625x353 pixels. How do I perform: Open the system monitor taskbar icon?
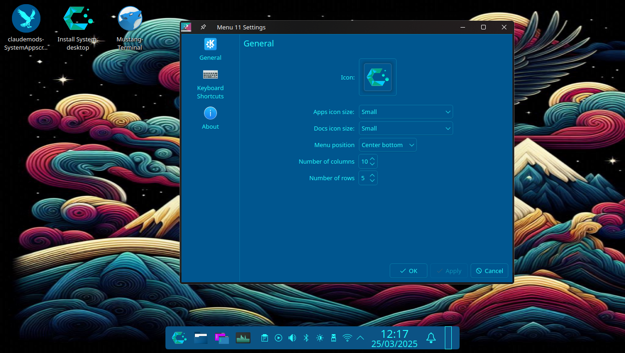[243, 338]
